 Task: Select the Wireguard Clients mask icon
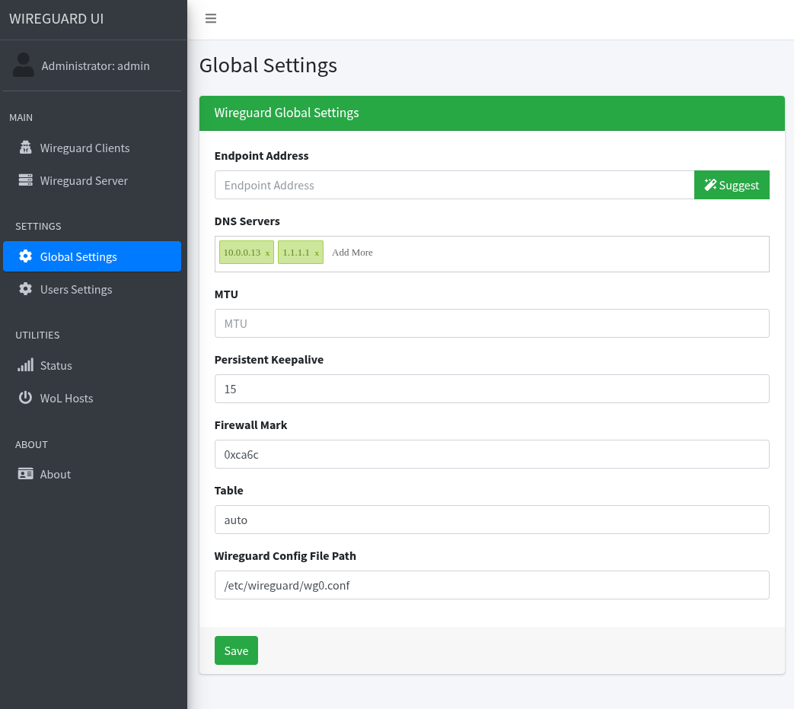point(26,148)
